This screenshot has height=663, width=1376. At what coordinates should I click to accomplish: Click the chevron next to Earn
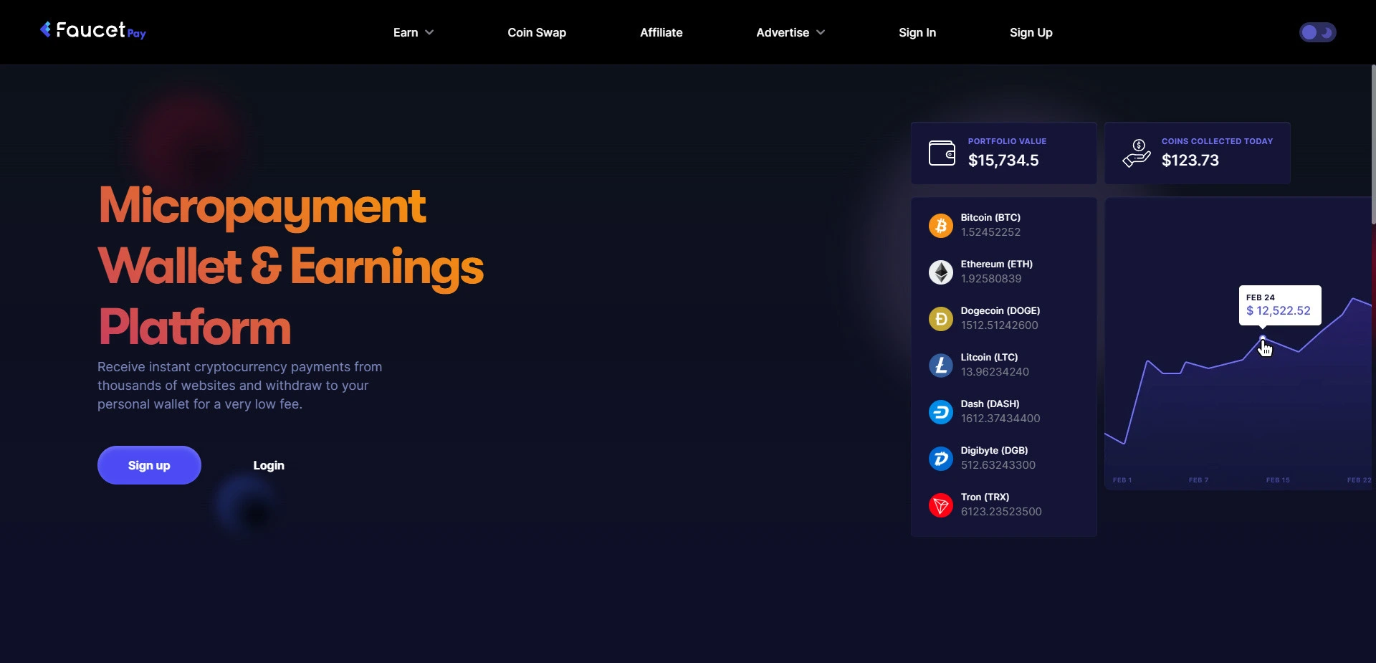(429, 32)
